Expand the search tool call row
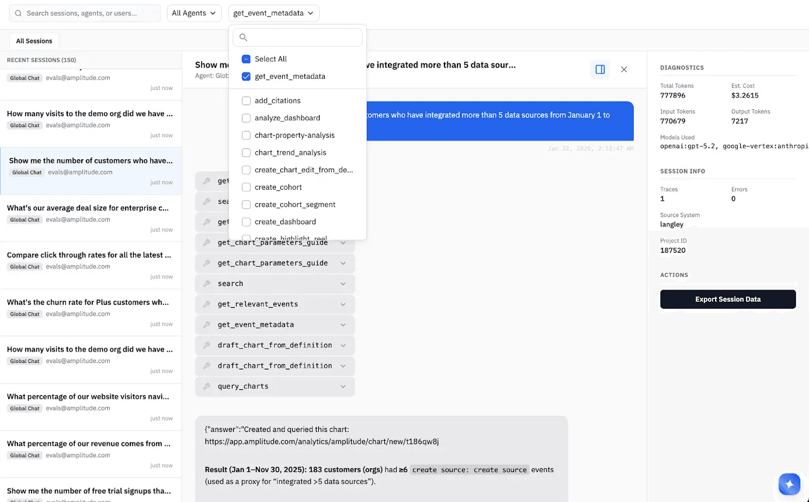Image resolution: width=809 pixels, height=502 pixels. click(x=343, y=284)
